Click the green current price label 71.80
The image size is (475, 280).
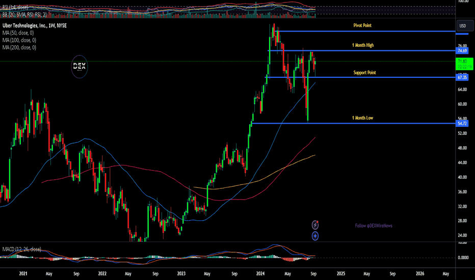[464, 64]
